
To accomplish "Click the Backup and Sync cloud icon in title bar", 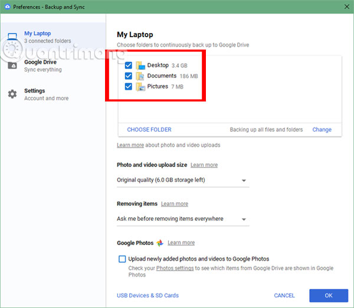I will (x=8, y=6).
